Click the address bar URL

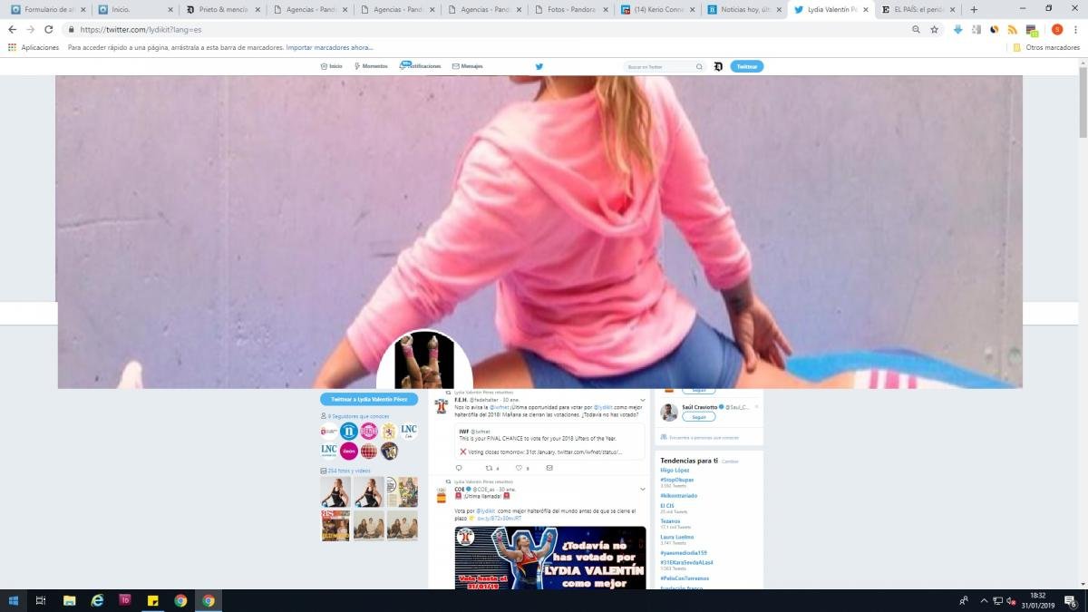[x=141, y=29]
